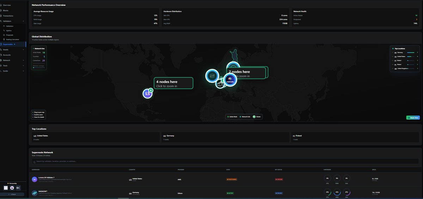Click the OSHVANK node marker on map
423x199 pixels.
[231, 79]
